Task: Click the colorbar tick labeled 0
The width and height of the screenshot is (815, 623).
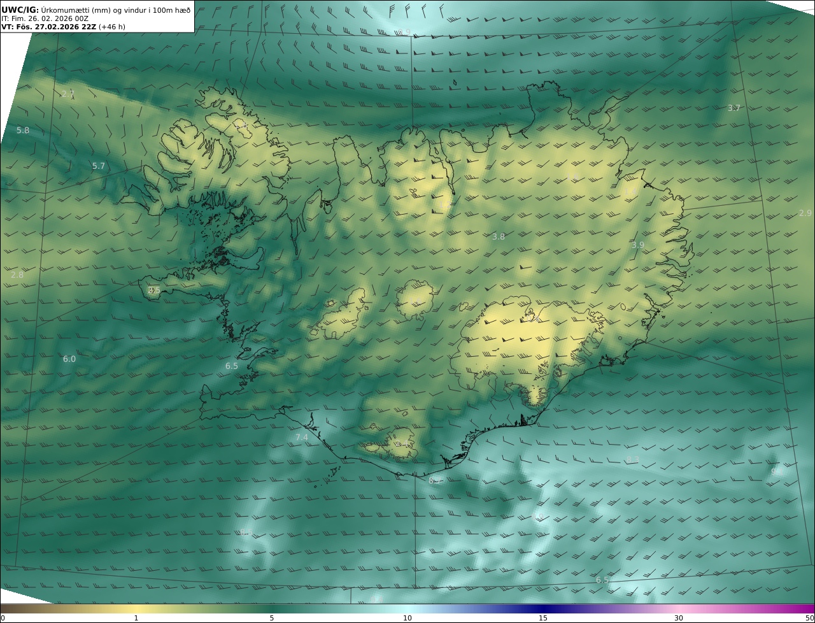Action: point(3,618)
